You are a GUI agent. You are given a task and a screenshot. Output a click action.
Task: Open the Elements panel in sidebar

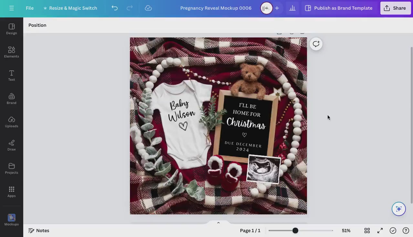pos(12,52)
